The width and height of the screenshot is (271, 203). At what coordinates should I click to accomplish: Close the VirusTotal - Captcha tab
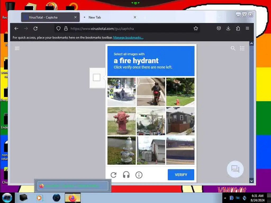point(75,17)
